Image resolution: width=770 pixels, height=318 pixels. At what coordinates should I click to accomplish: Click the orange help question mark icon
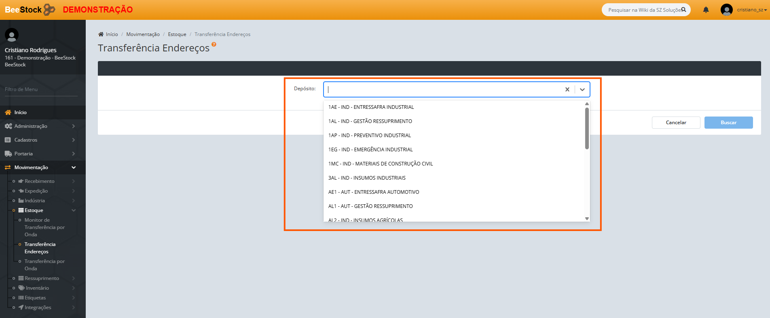pyautogui.click(x=214, y=45)
